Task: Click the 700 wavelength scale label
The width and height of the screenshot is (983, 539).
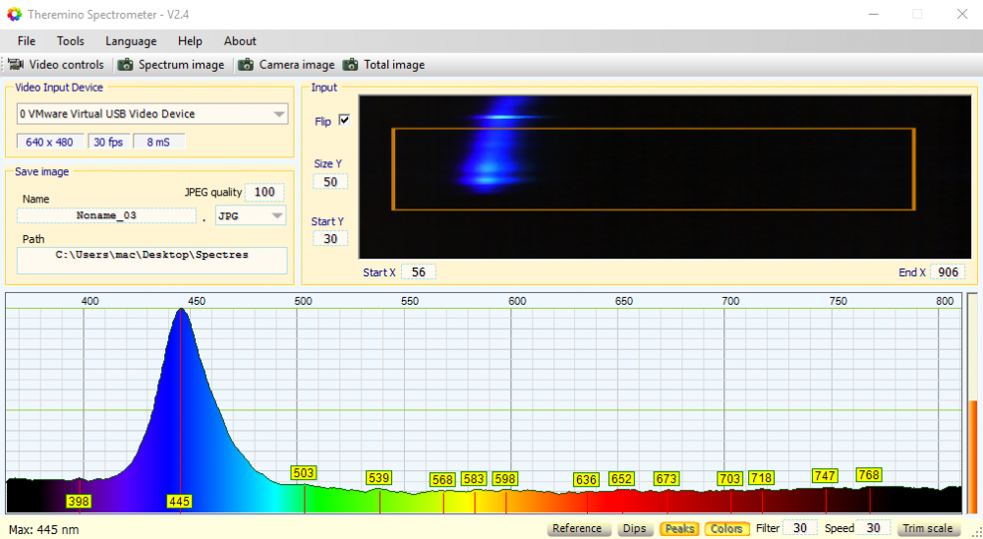Action: click(730, 301)
